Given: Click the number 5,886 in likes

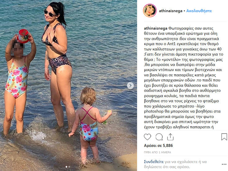Looking at the screenshot, I should tap(168, 146).
